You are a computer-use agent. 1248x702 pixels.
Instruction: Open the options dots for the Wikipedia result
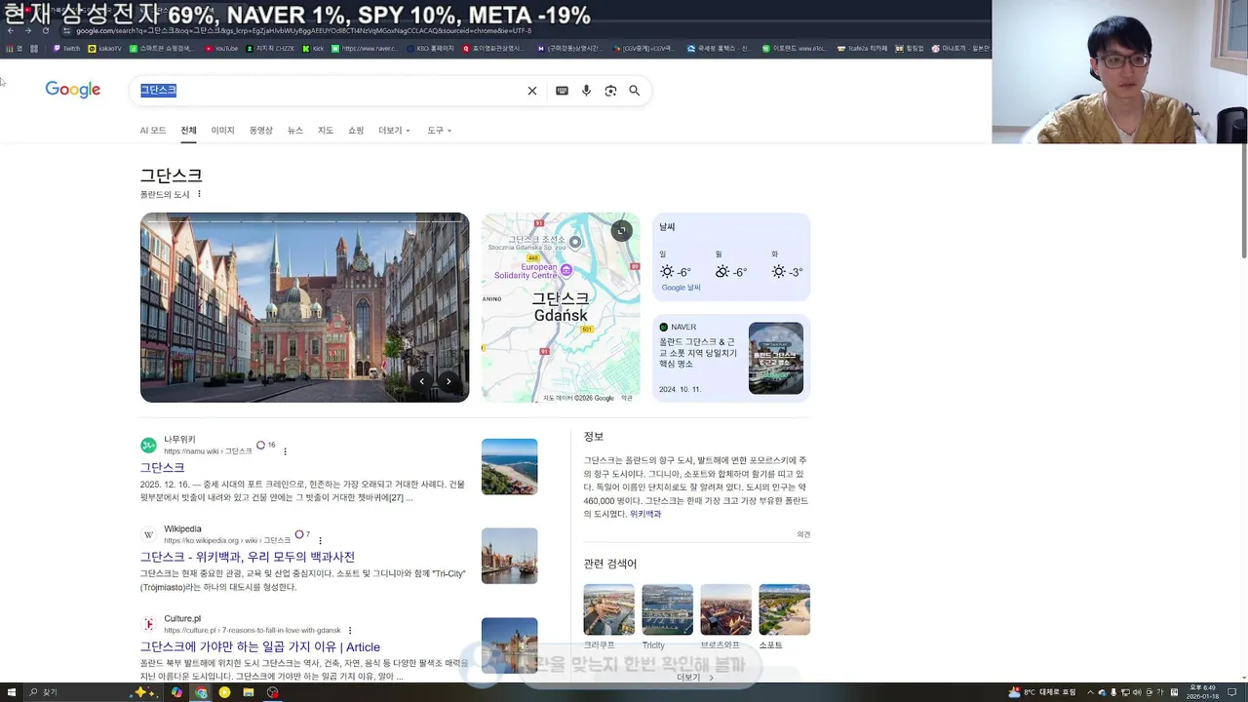[320, 540]
